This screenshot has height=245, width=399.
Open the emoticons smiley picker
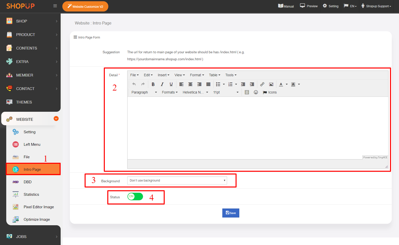point(256,92)
